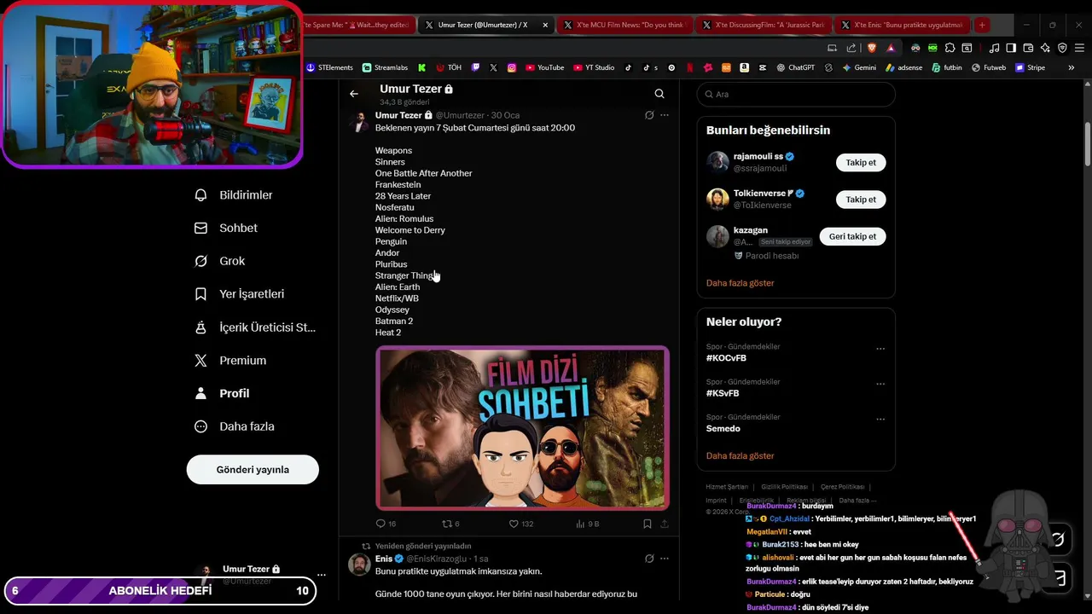The width and height of the screenshot is (1092, 614).
Task: Open İçerik Üreticisi Stüdyosu item
Action: click(x=255, y=327)
